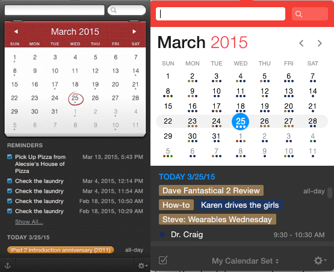Click the magnifier icon in red search box
Image resolution: width=334 pixels, height=272 pixels.
[x=298, y=14]
